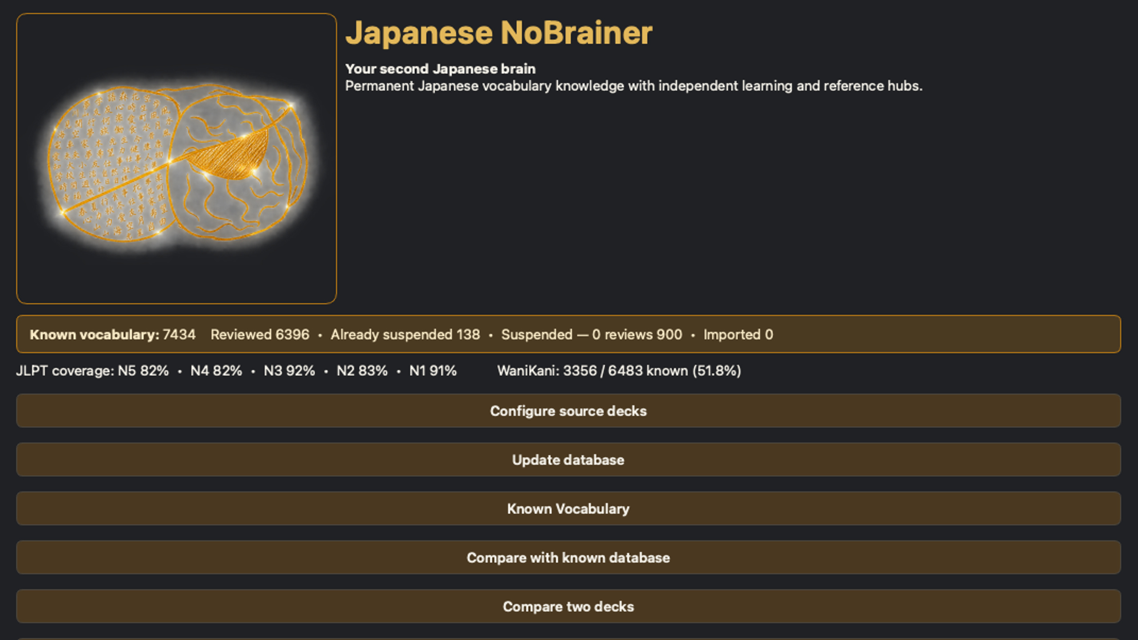The width and height of the screenshot is (1138, 640).
Task: Click the N4 82% coverage value
Action: (216, 370)
